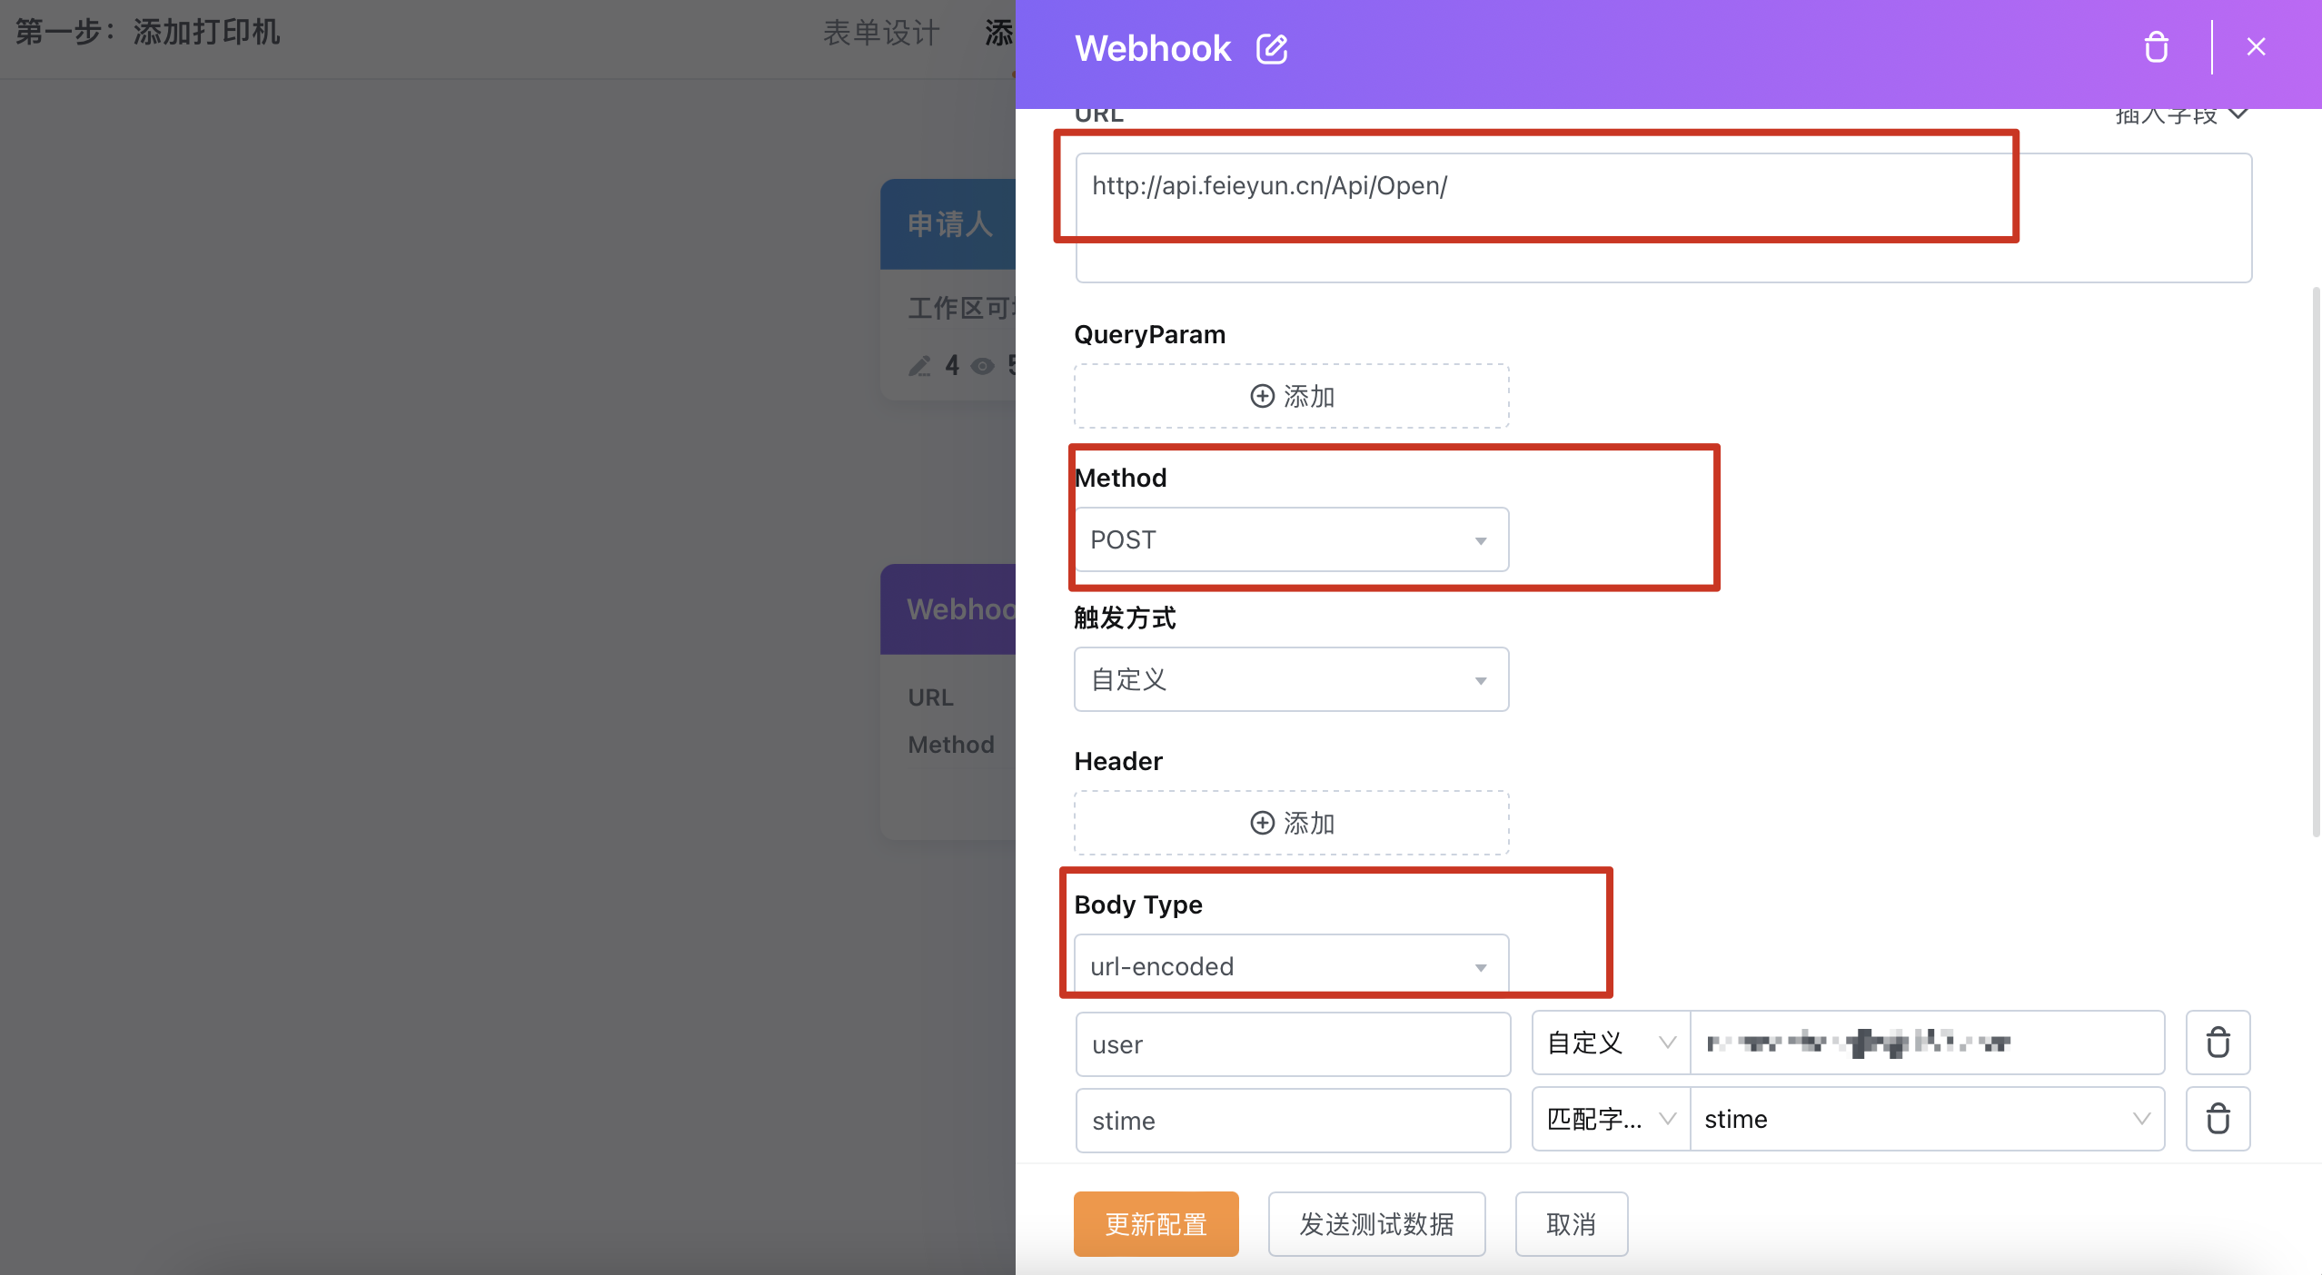2322x1275 pixels.
Task: Add a Header entry
Action: pyautogui.click(x=1291, y=823)
